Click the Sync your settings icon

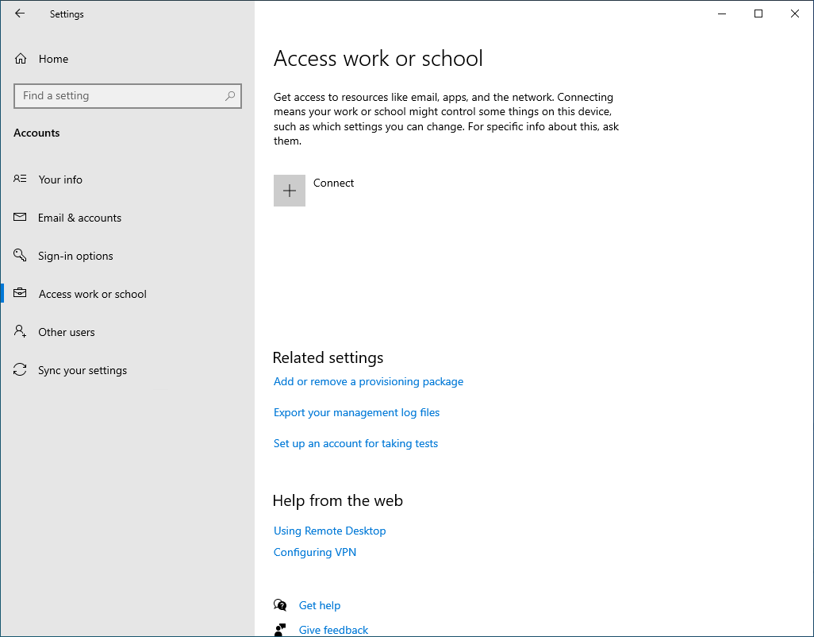pos(20,369)
